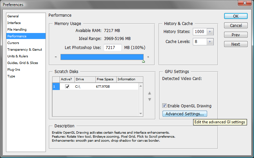The image size is (254, 158).
Task: Click the minus sign beside the memory slider
Action: click(56, 57)
